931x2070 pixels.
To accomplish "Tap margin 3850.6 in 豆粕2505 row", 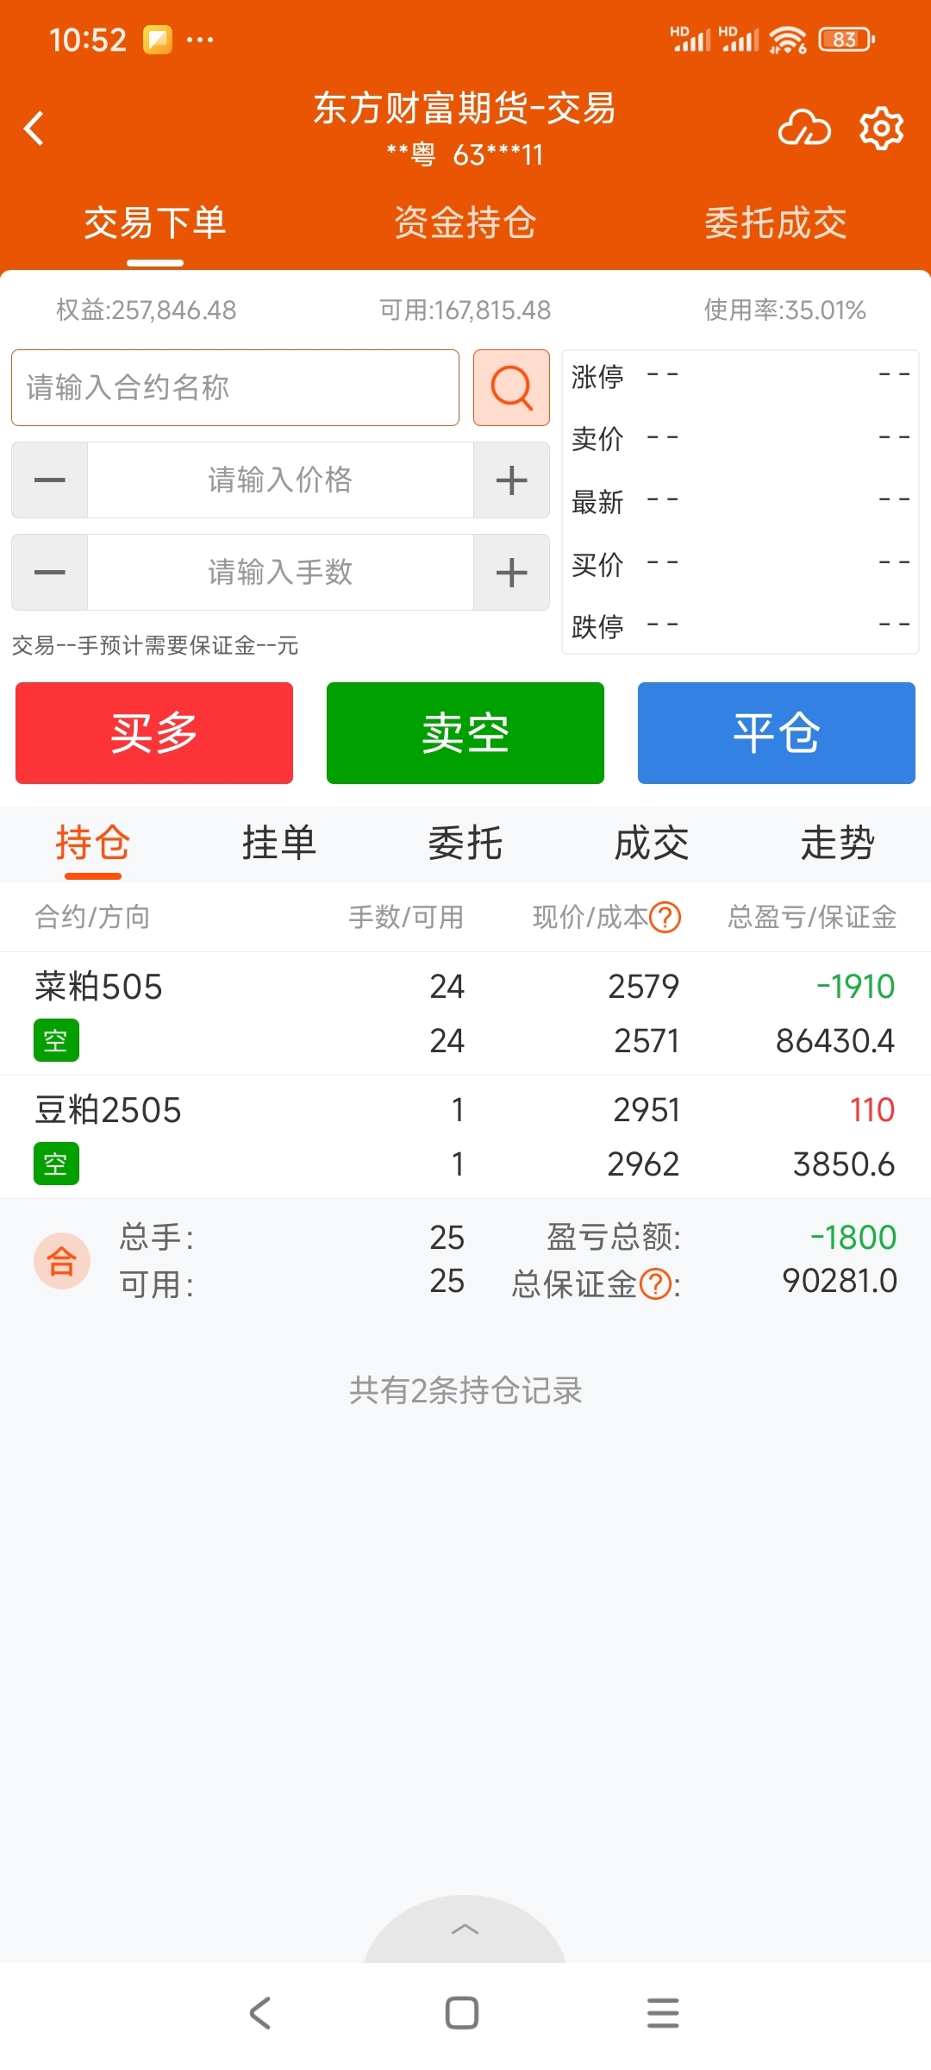I will [x=844, y=1164].
